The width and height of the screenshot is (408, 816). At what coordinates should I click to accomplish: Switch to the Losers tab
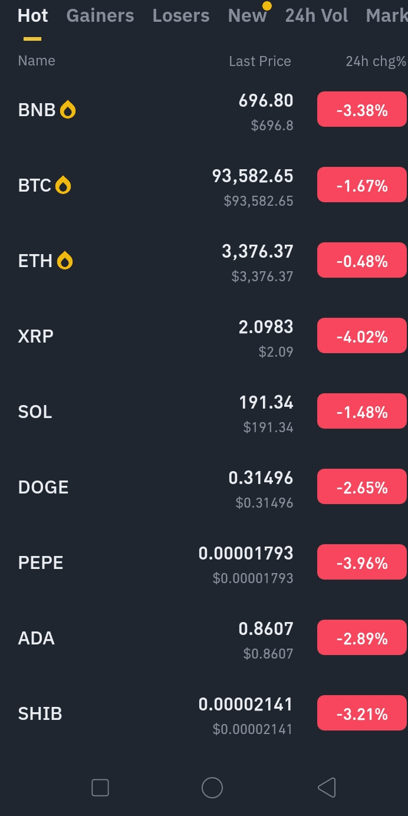181,16
